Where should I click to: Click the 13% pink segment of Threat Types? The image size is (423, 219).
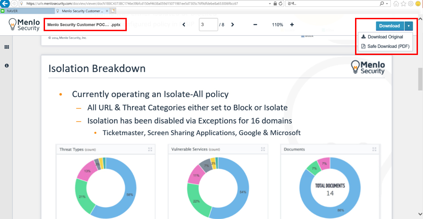pyautogui.click(x=87, y=171)
